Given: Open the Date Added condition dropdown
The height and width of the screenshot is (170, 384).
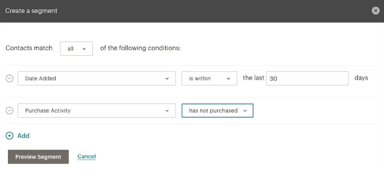Looking at the screenshot, I should pyautogui.click(x=97, y=78).
